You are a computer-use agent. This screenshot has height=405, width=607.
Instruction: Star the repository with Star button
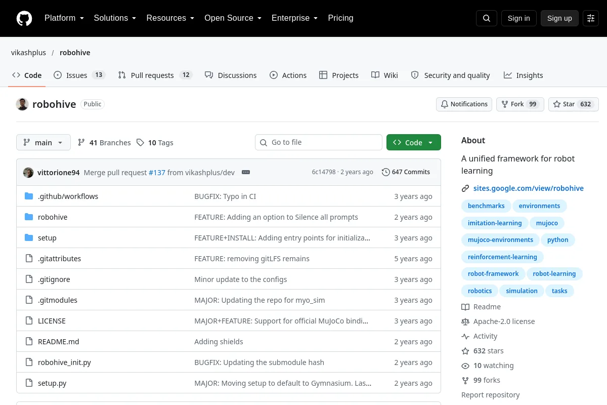[x=574, y=104]
